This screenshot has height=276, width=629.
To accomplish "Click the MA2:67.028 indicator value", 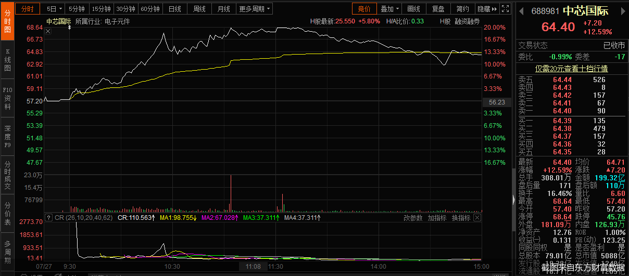I will pos(220,218).
